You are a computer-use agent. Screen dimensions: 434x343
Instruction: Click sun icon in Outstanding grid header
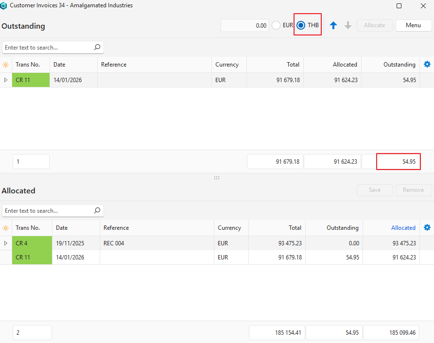[6, 65]
